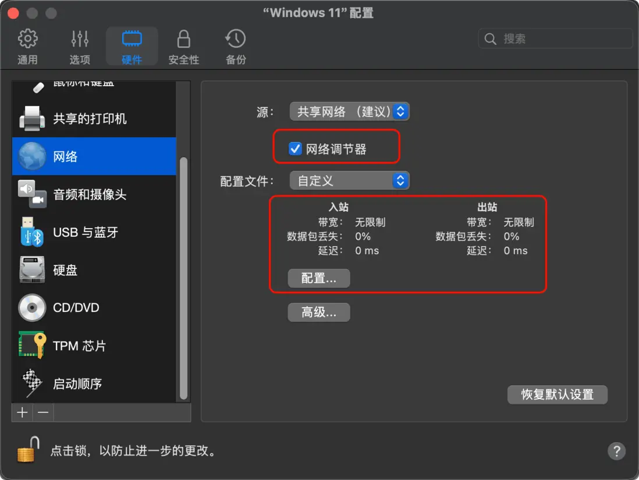Disable the 网络调节器 checkbox
The image size is (639, 480).
tap(294, 147)
